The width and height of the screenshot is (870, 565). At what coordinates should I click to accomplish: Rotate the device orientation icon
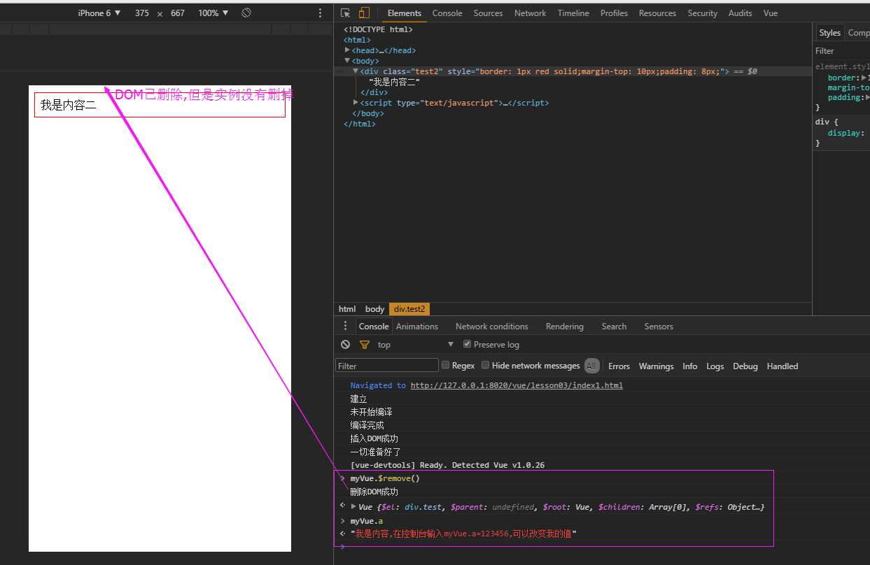point(246,13)
